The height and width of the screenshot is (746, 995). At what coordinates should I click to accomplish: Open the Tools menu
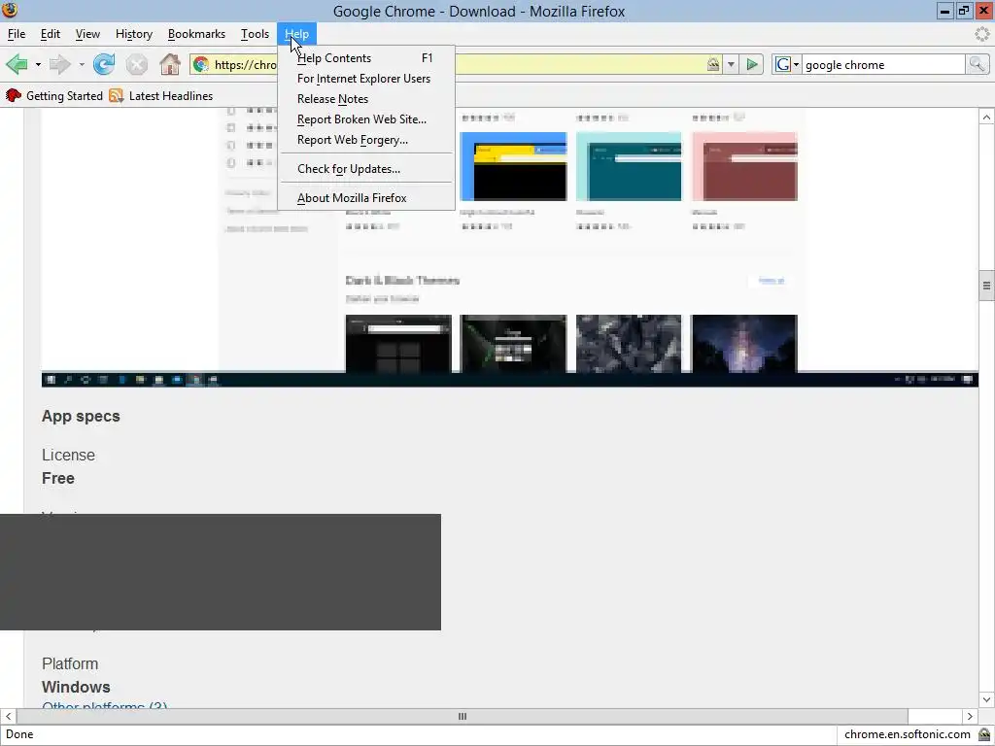coord(255,34)
